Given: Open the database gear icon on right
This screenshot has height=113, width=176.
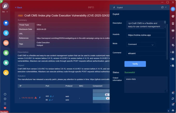Looking at the screenshot, I should tap(173, 45).
